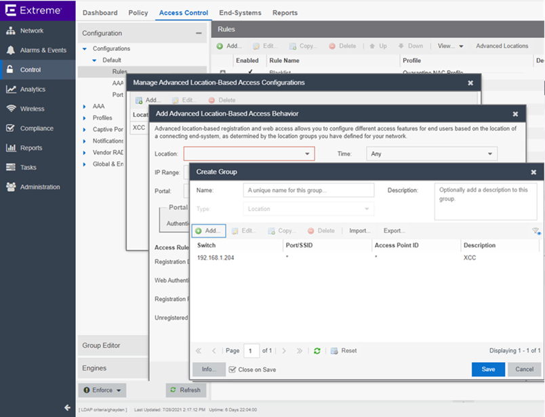This screenshot has width=545, height=417.
Task: Click the Refresh button
Action: click(186, 391)
